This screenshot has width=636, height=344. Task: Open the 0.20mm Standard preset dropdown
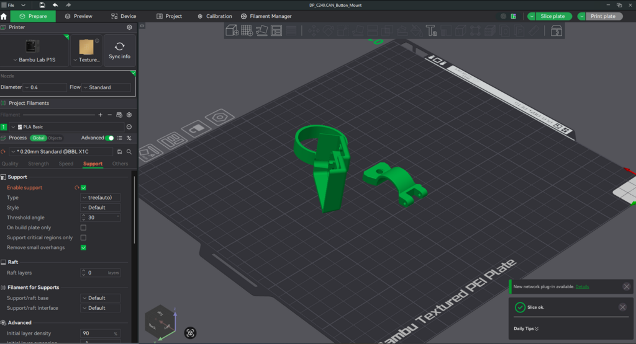[61, 152]
